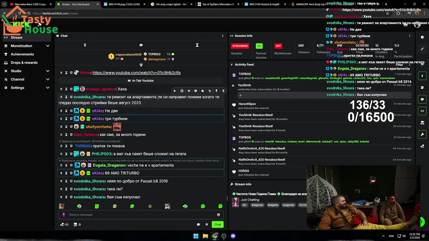Click the red STREAMING session badge
Image resolution: width=429 pixels, height=241 pixels.
tap(240, 46)
